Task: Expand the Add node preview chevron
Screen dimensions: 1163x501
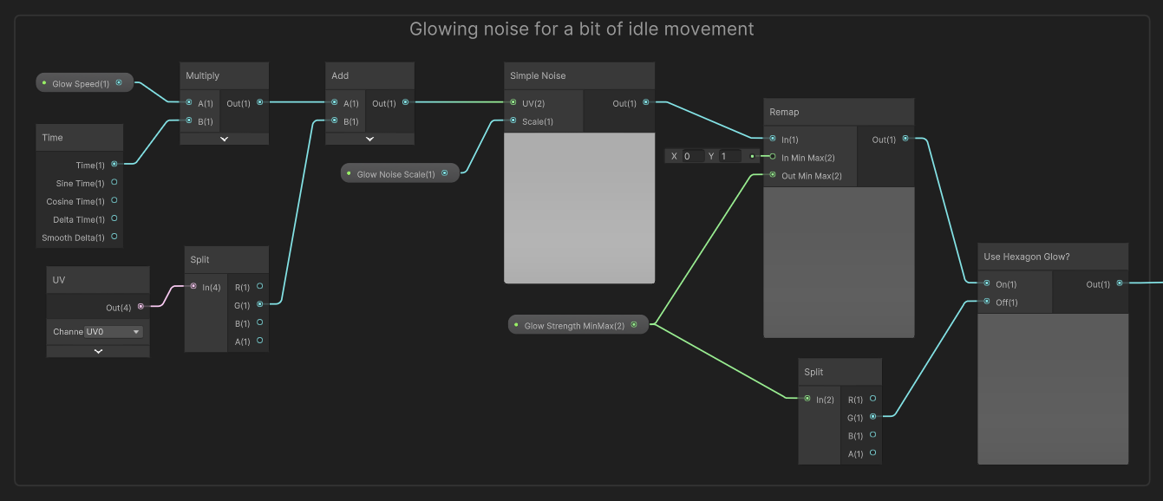Action: [369, 139]
